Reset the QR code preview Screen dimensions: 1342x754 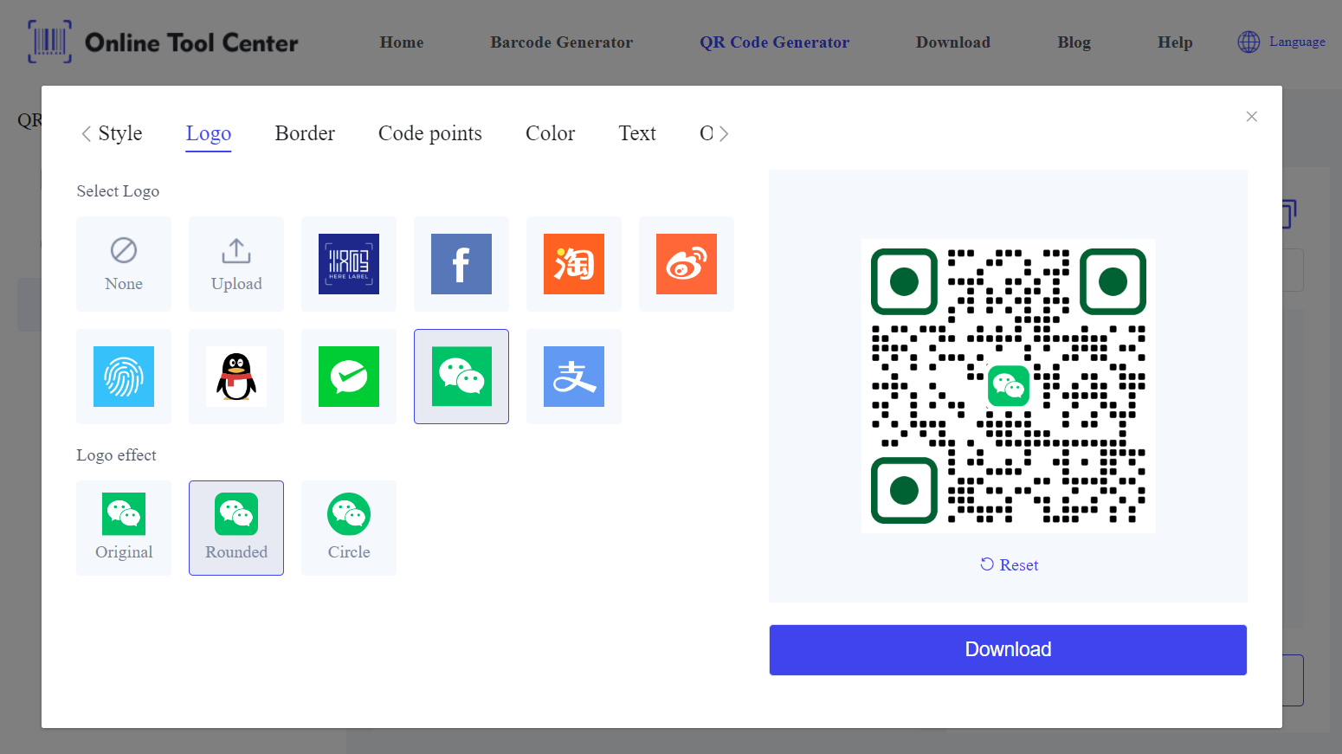(x=1009, y=564)
